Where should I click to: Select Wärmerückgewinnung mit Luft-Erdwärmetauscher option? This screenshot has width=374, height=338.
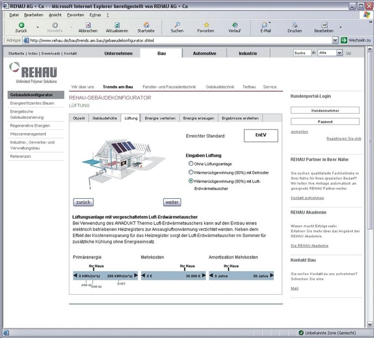coord(191,181)
